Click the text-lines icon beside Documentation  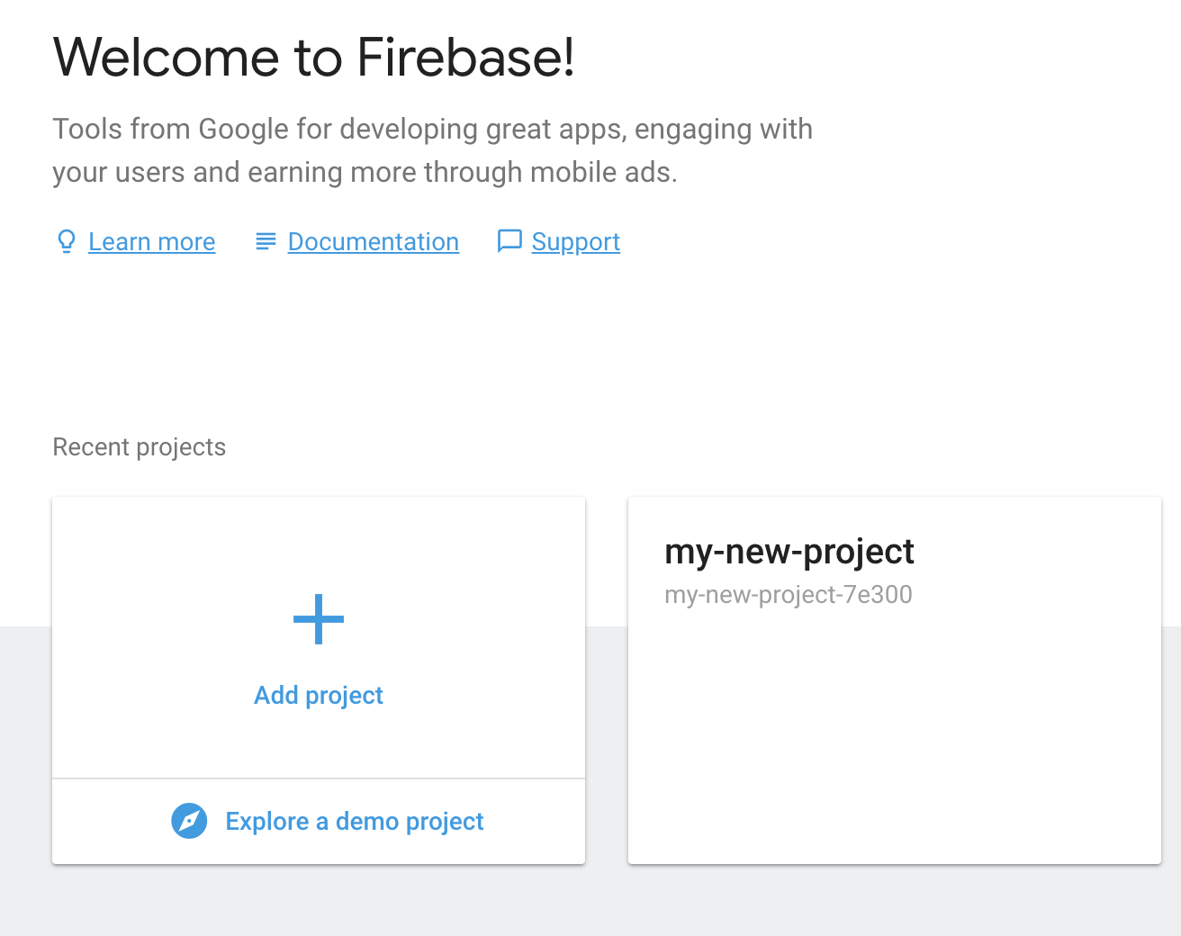(266, 241)
